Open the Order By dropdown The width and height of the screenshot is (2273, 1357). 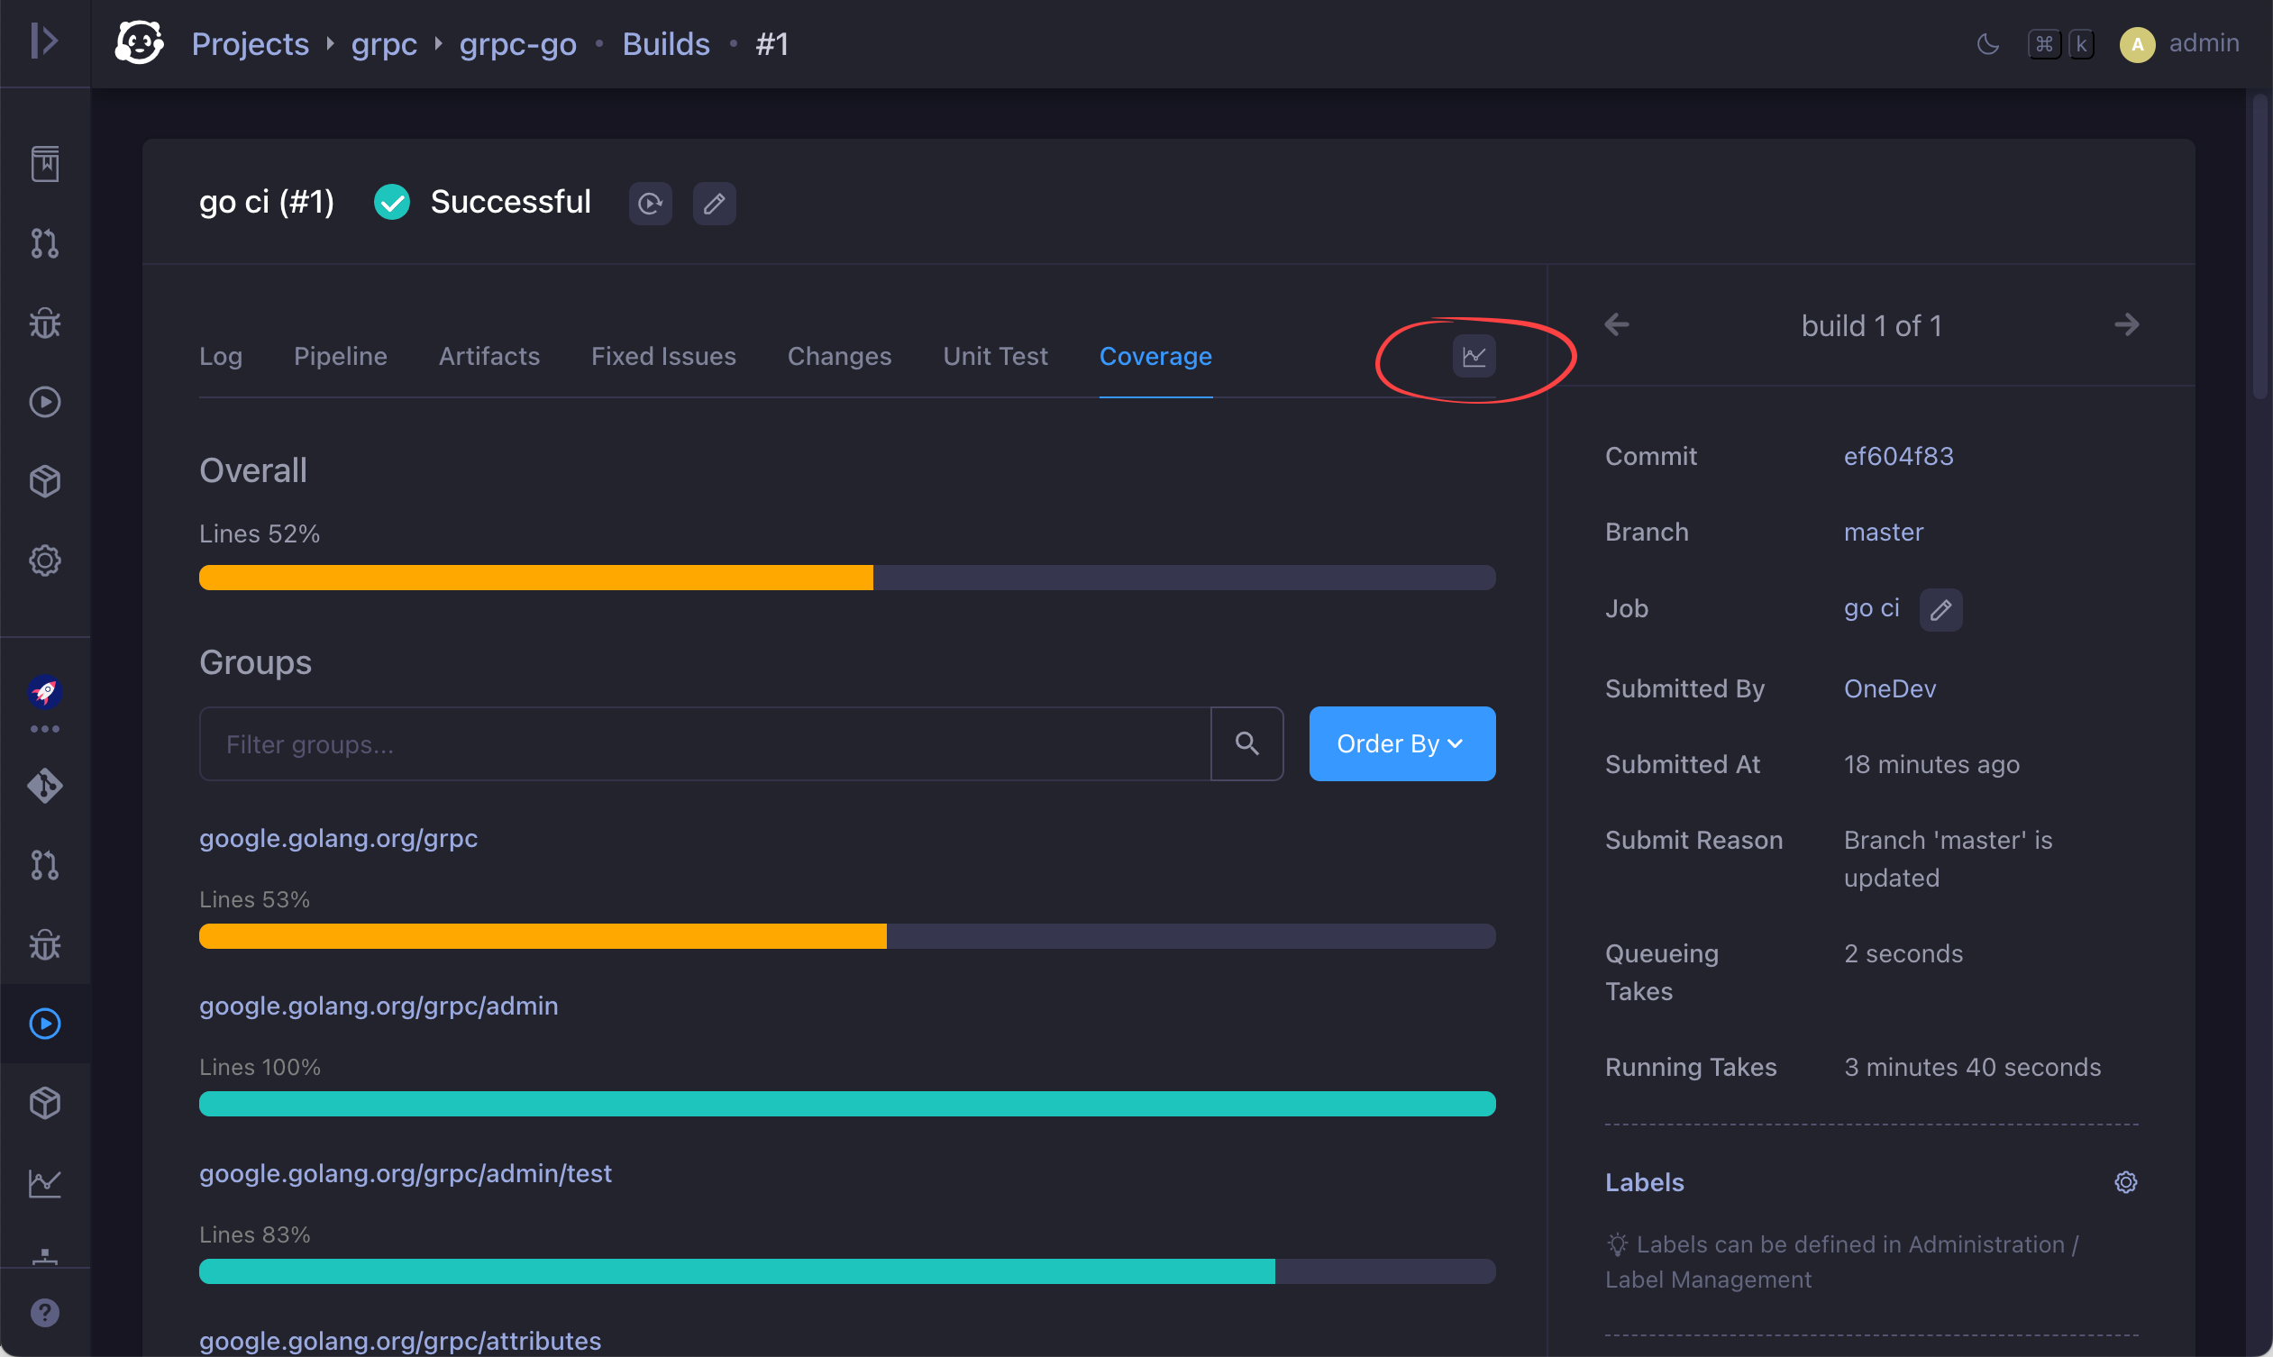pyautogui.click(x=1401, y=743)
